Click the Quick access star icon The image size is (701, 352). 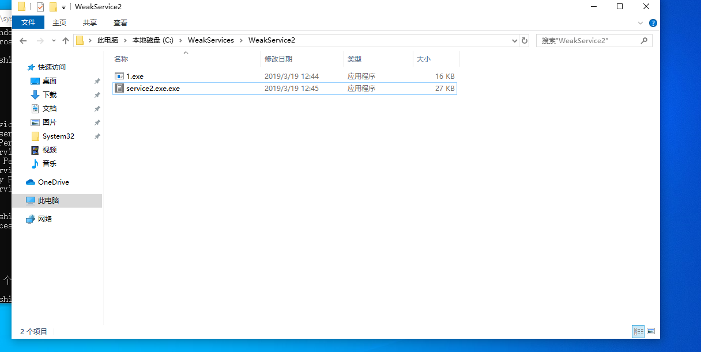(31, 67)
